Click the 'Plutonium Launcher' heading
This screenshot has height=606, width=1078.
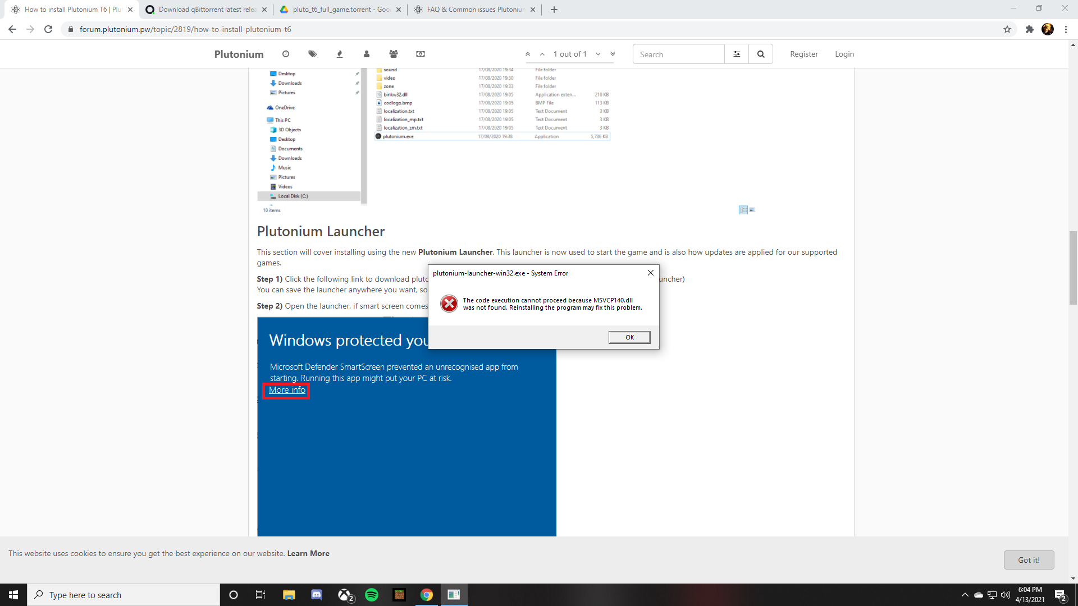[321, 231]
